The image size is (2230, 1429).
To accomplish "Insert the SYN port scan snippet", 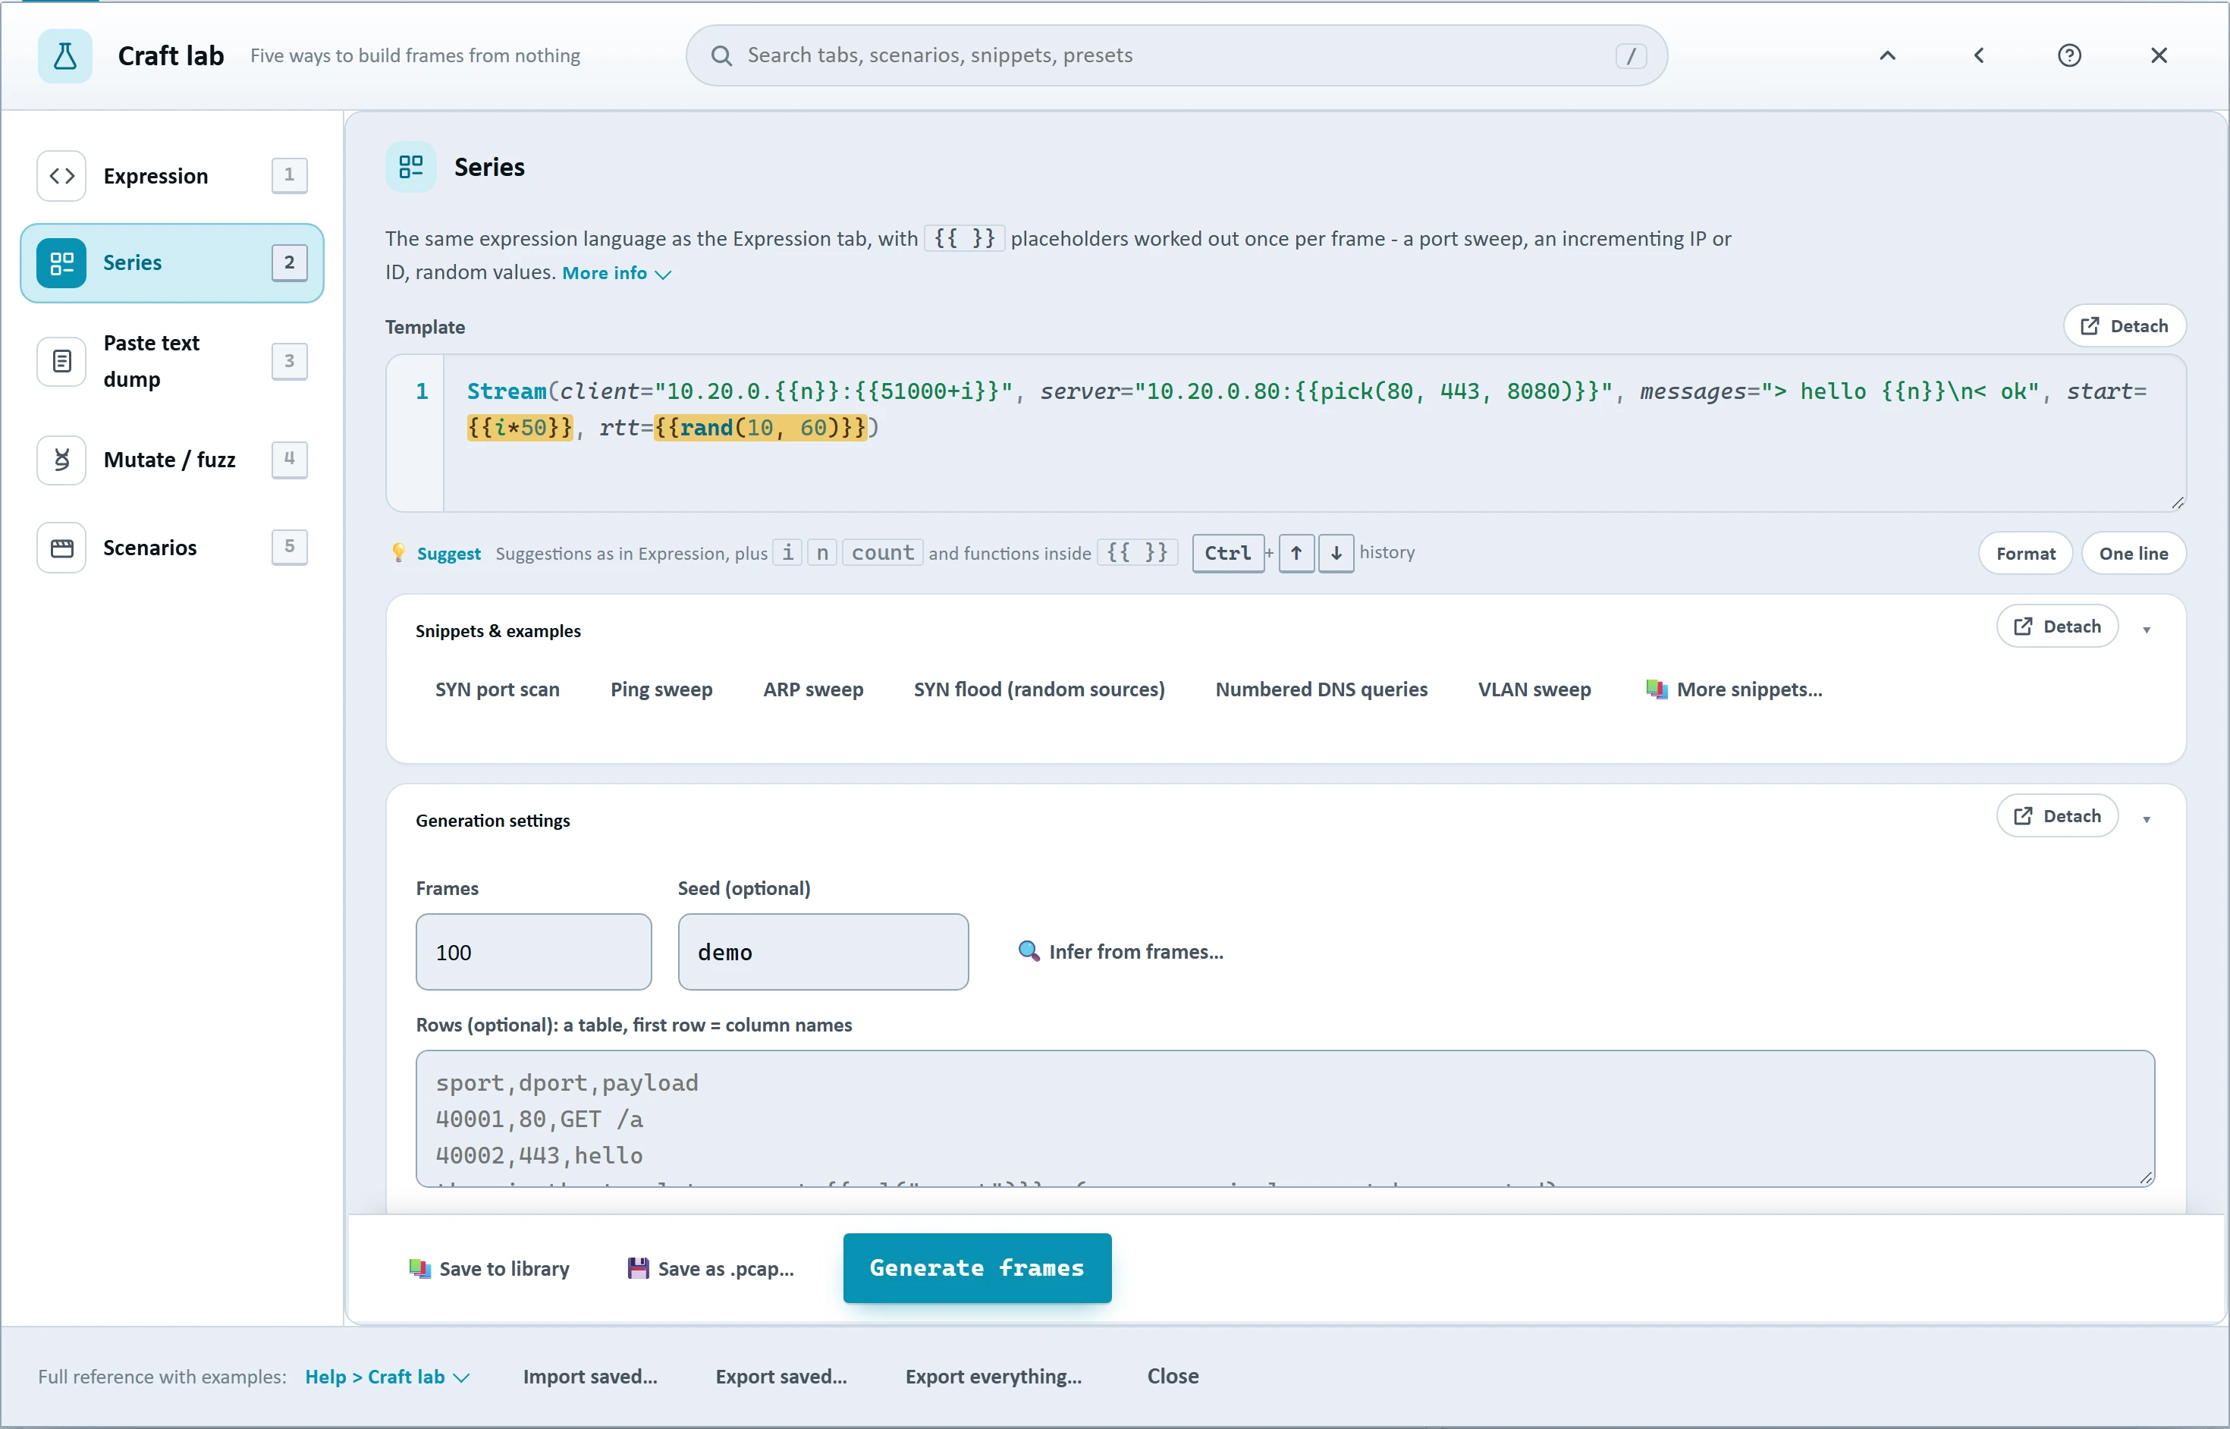I will (498, 689).
